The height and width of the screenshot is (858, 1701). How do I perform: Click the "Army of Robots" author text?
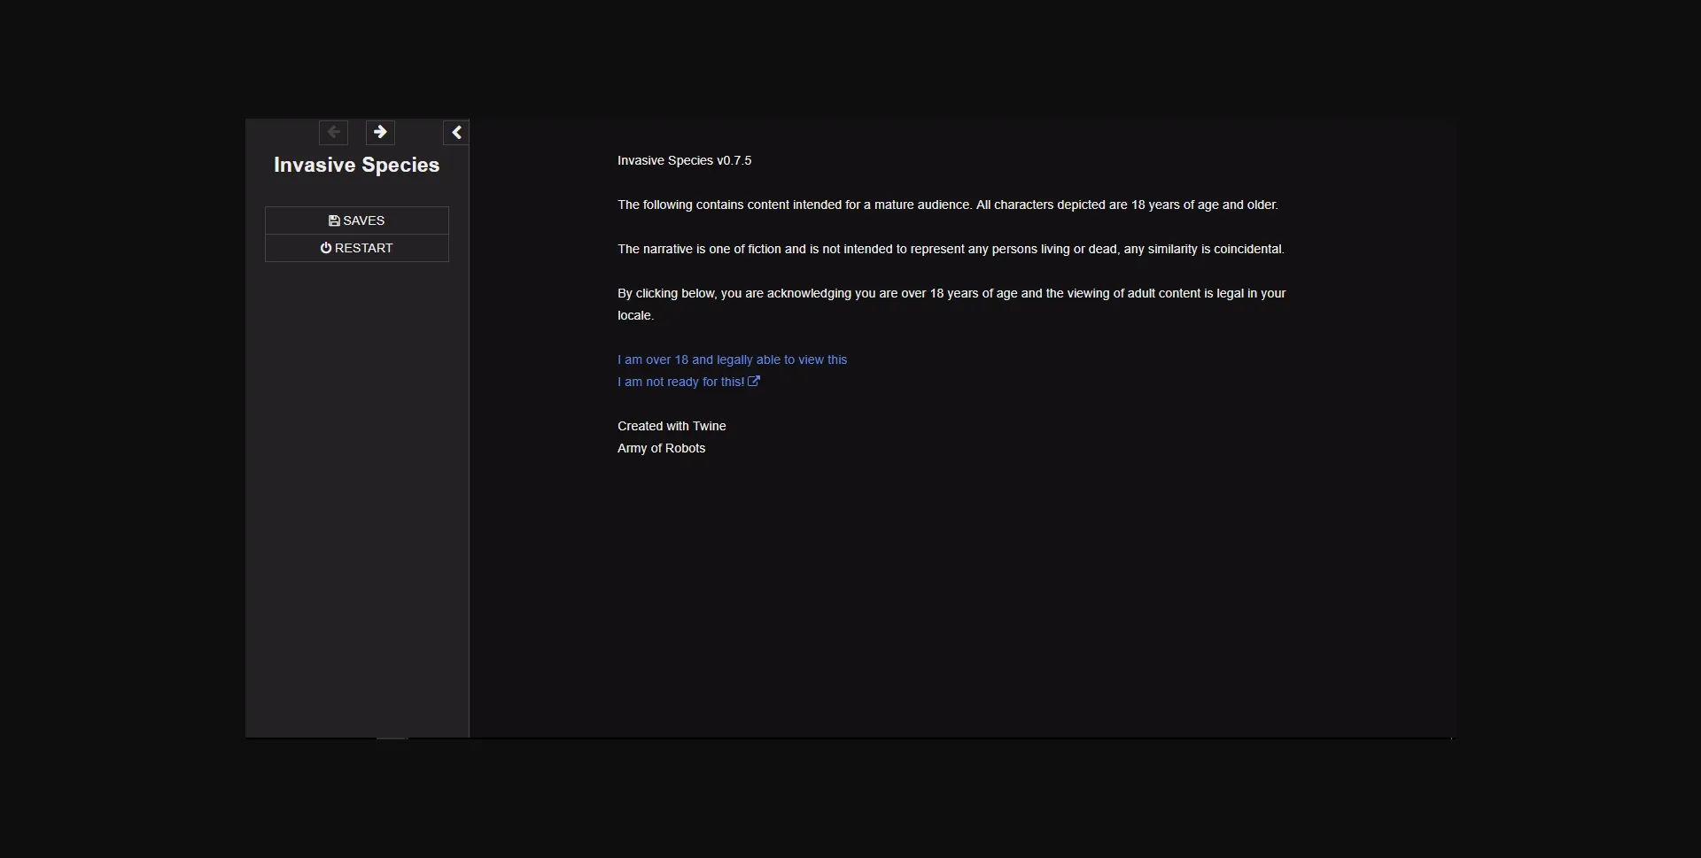661,448
